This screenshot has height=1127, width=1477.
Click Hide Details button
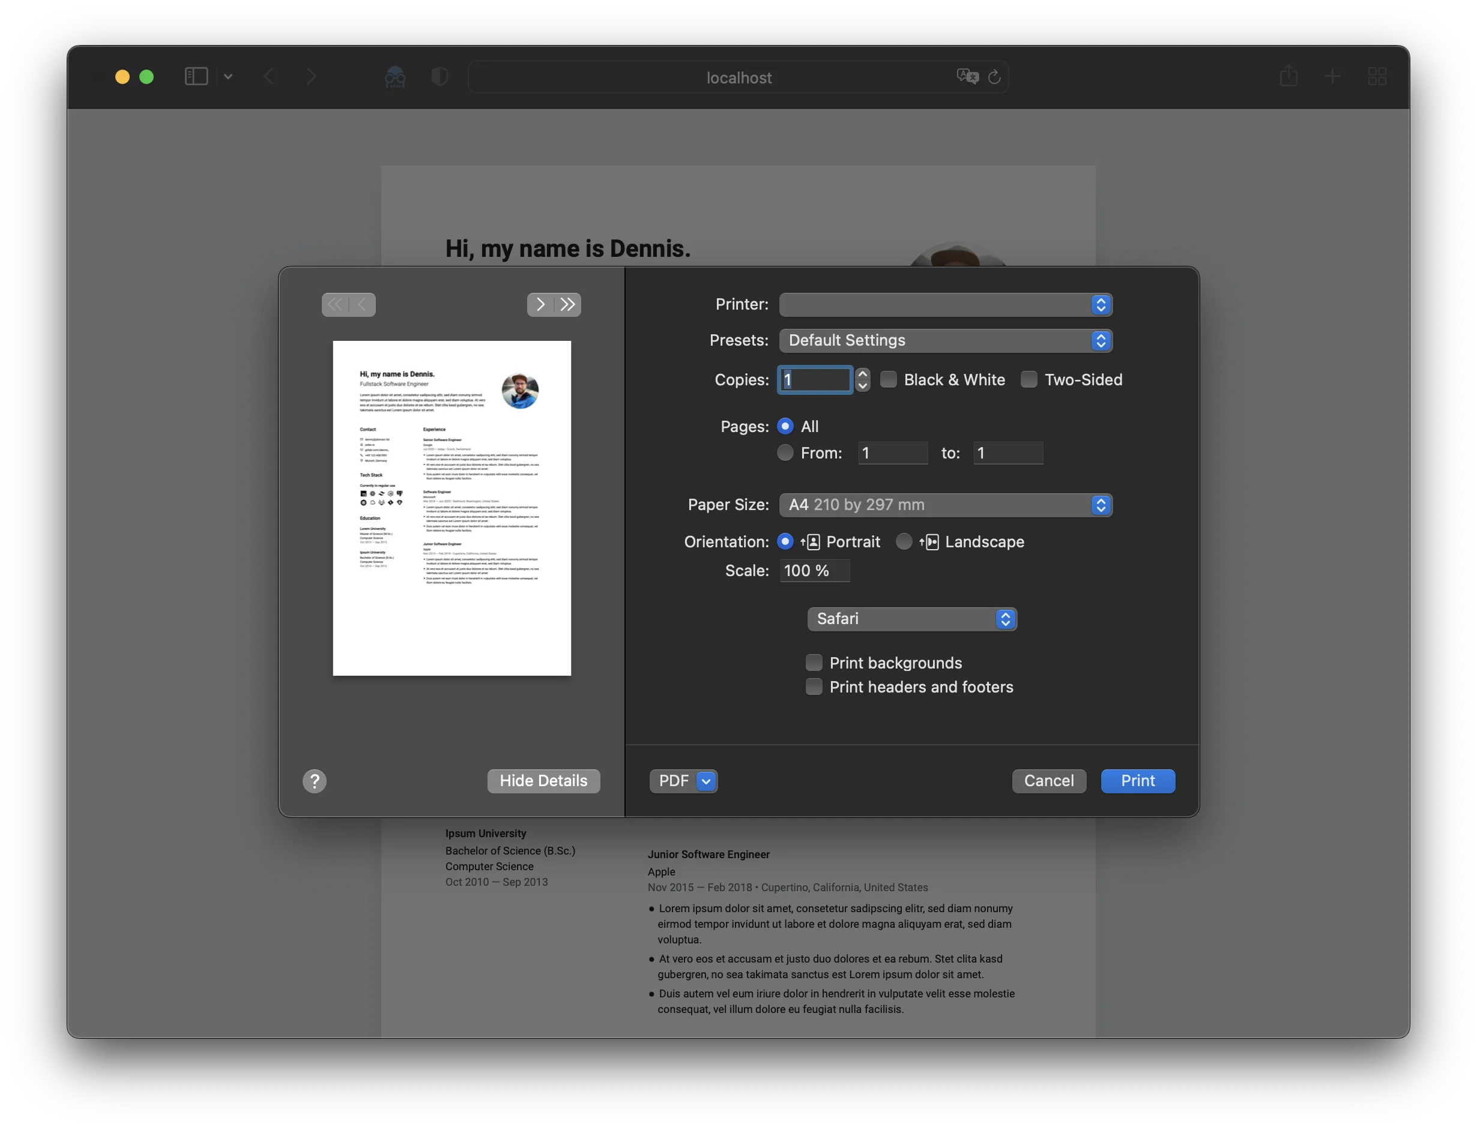(x=543, y=781)
